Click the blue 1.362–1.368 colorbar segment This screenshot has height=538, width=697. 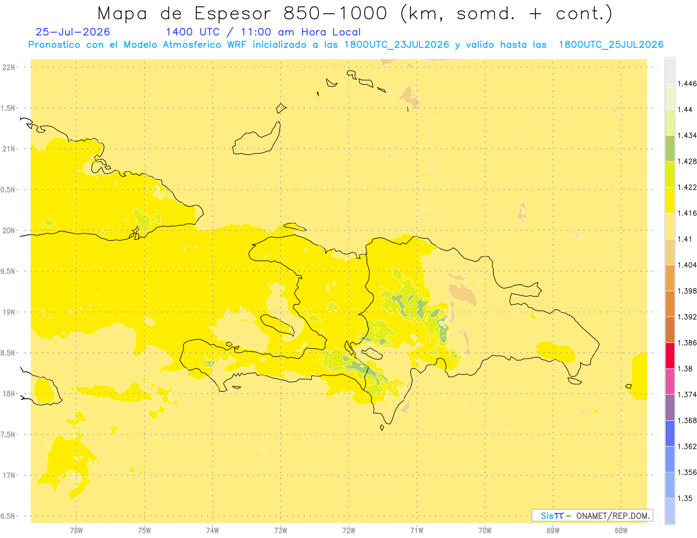pyautogui.click(x=670, y=434)
